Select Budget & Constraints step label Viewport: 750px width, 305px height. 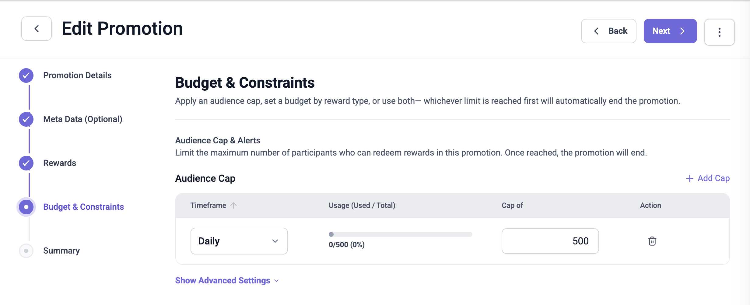(83, 207)
